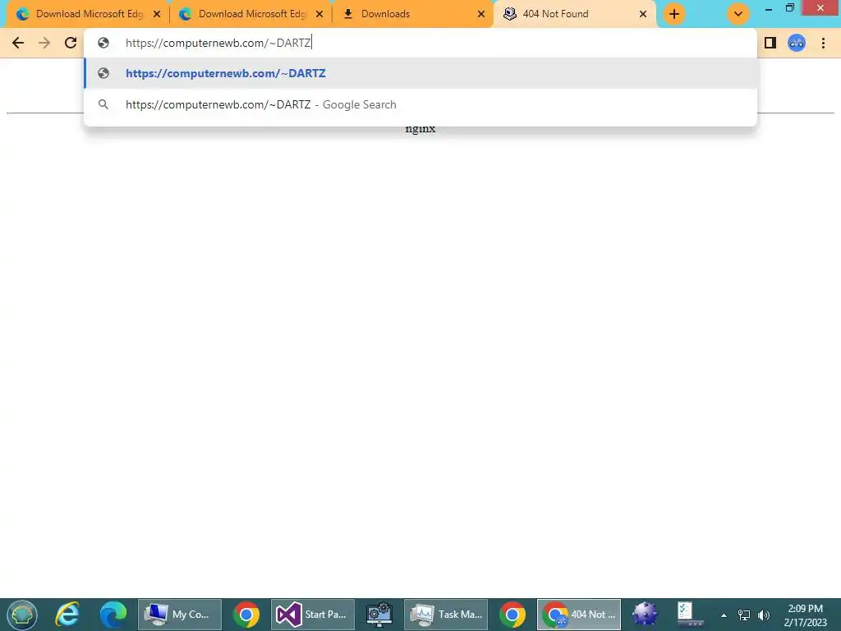841x631 pixels.
Task: Open the spiky ball app in taskbar
Action: pyautogui.click(x=646, y=615)
